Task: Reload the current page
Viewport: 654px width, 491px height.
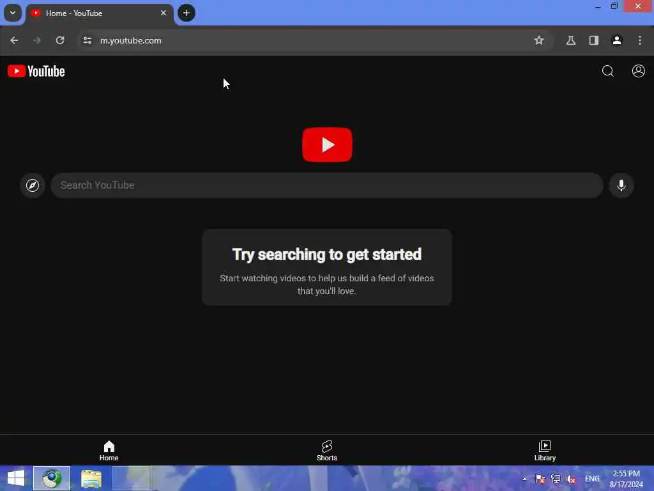Action: [x=60, y=40]
